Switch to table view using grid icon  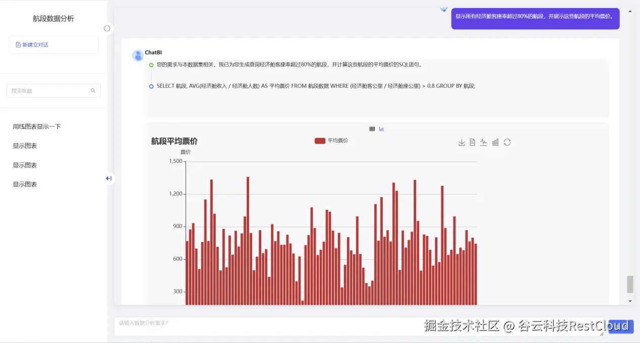[x=372, y=129]
